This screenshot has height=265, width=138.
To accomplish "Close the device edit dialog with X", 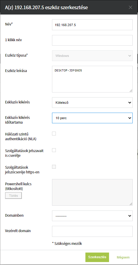I will (130, 7).
